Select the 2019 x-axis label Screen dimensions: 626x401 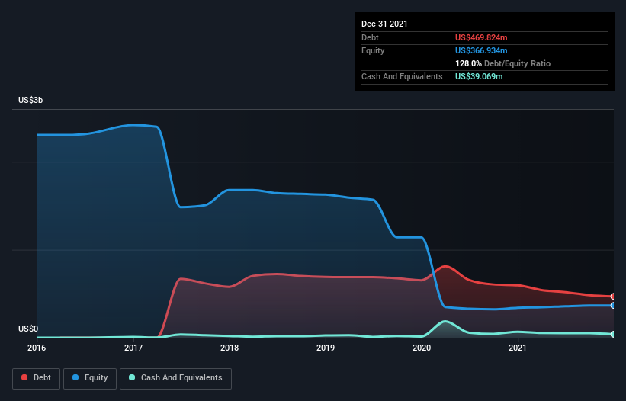326,348
